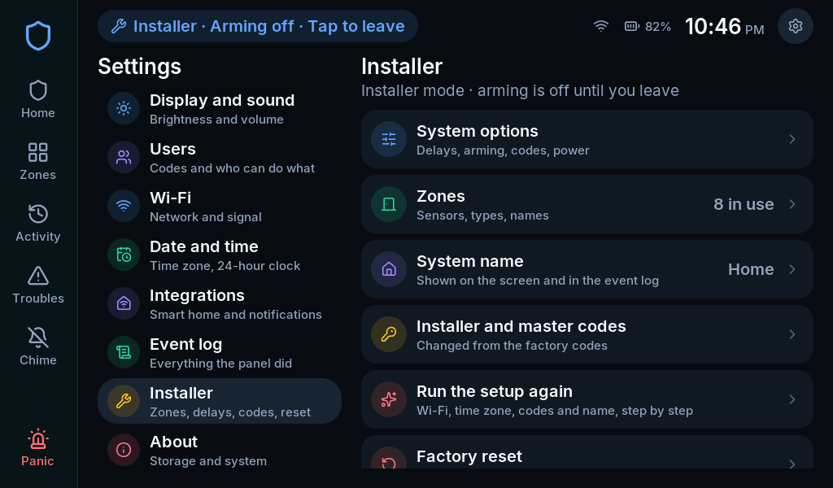
Task: Choose Run the setup again
Action: pos(587,399)
